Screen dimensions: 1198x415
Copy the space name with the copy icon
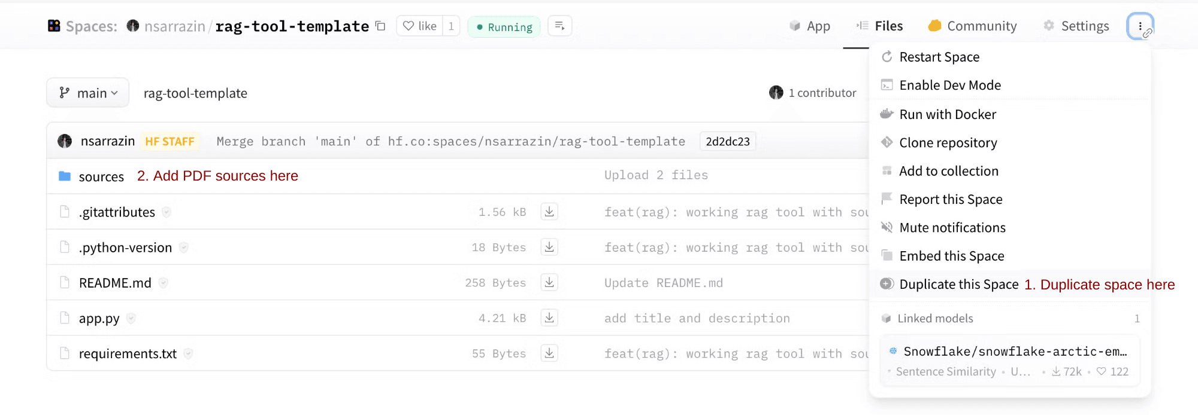click(x=380, y=26)
